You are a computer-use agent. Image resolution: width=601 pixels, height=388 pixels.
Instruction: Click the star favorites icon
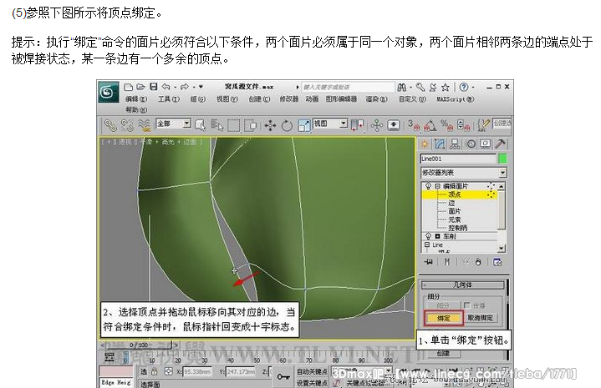point(445,88)
